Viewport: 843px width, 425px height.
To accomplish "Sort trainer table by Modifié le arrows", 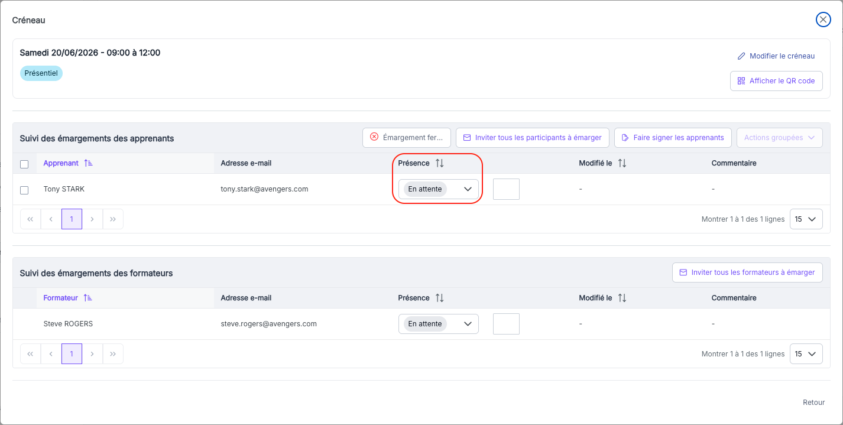I will tap(622, 298).
